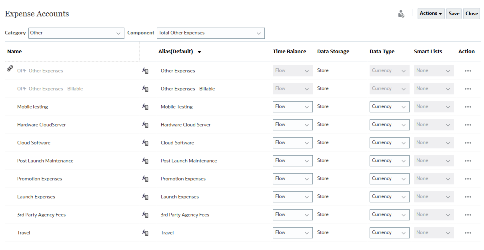Select the Launch Expenses account name
This screenshot has width=484, height=250.
click(36, 197)
